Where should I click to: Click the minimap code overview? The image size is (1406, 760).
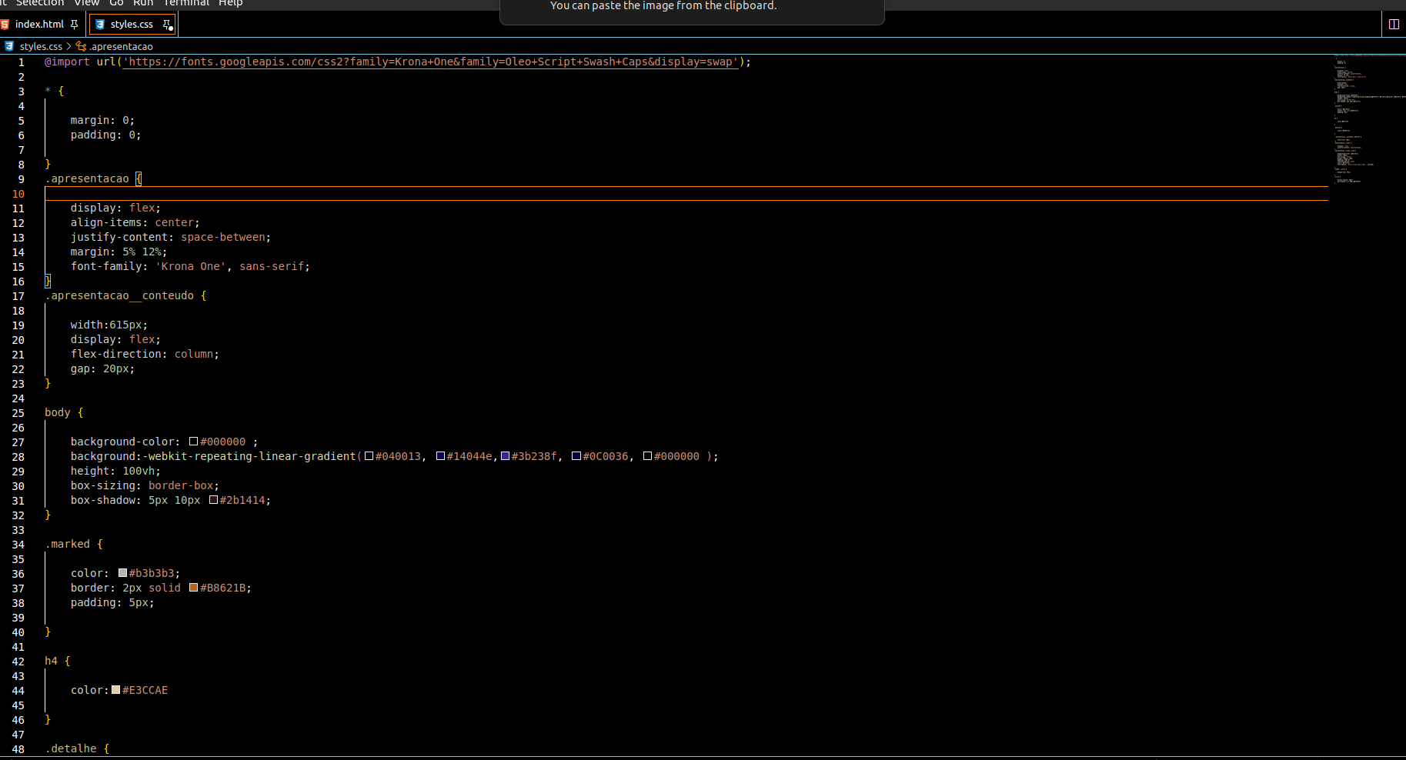[x=1369, y=119]
